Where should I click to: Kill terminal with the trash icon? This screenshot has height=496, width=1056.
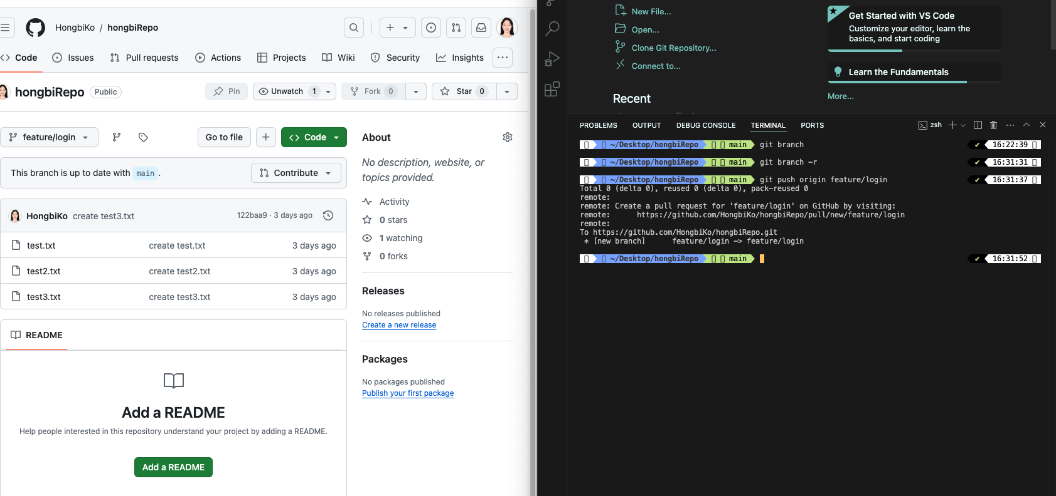point(993,125)
